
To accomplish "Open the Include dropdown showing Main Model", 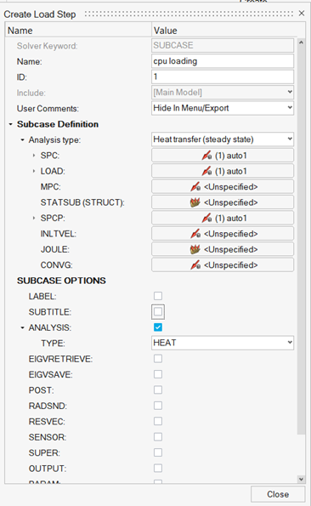I will (x=223, y=93).
